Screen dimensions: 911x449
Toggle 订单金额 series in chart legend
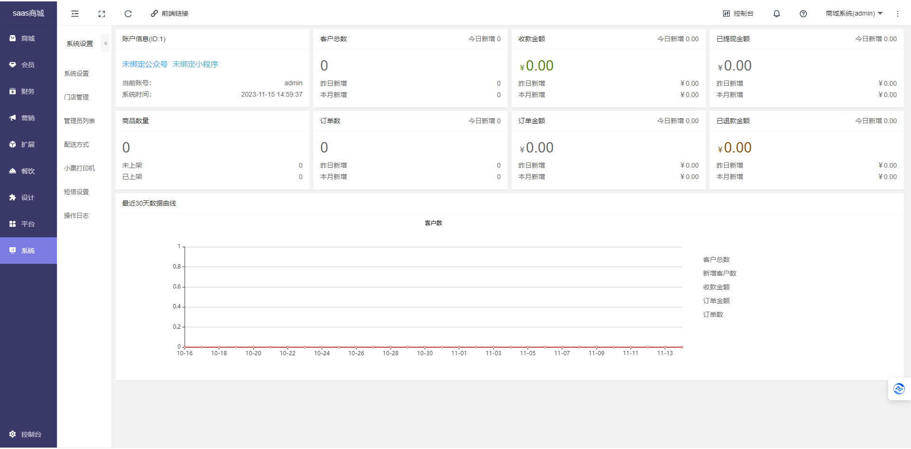tap(716, 301)
